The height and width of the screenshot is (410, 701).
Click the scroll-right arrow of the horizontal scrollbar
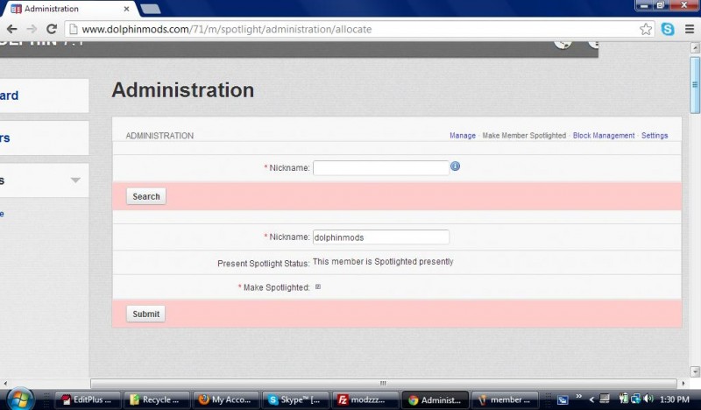pyautogui.click(x=683, y=383)
